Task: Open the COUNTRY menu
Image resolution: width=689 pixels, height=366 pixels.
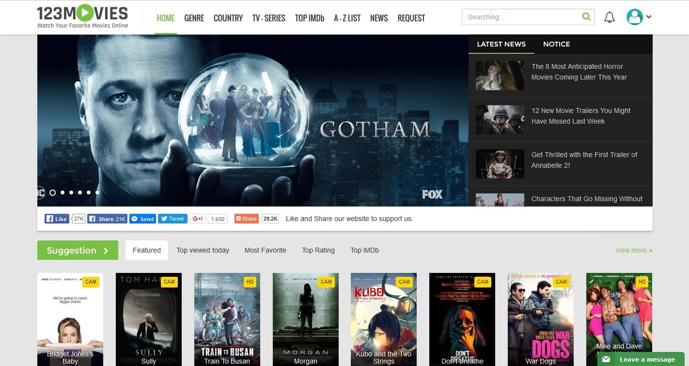Action: coord(228,18)
